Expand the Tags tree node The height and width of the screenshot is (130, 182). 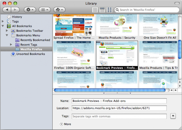pyautogui.click(x=3, y=21)
